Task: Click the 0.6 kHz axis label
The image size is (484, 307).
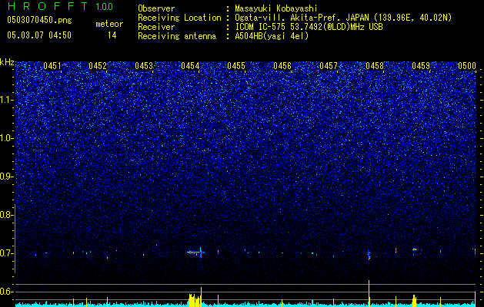Action: coord(5,292)
